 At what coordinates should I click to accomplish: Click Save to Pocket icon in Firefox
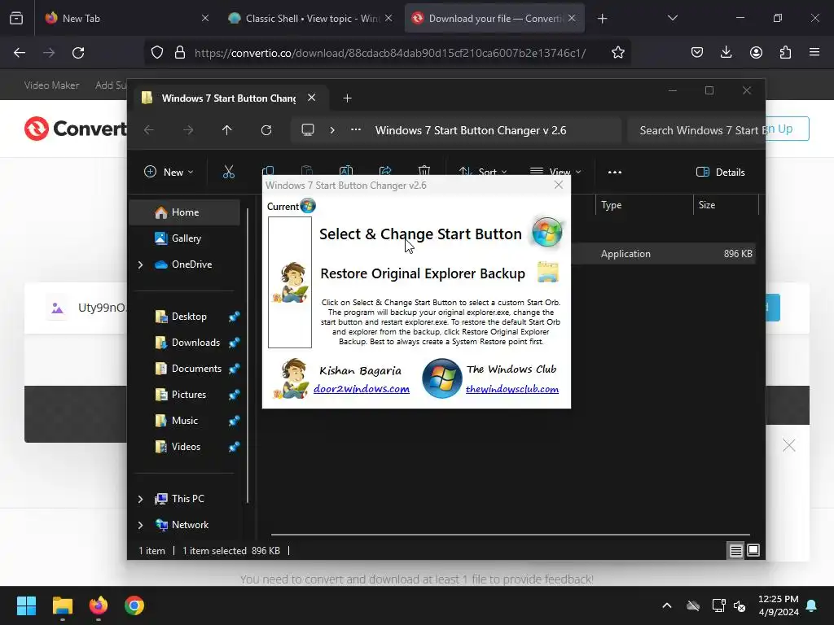[x=697, y=52]
